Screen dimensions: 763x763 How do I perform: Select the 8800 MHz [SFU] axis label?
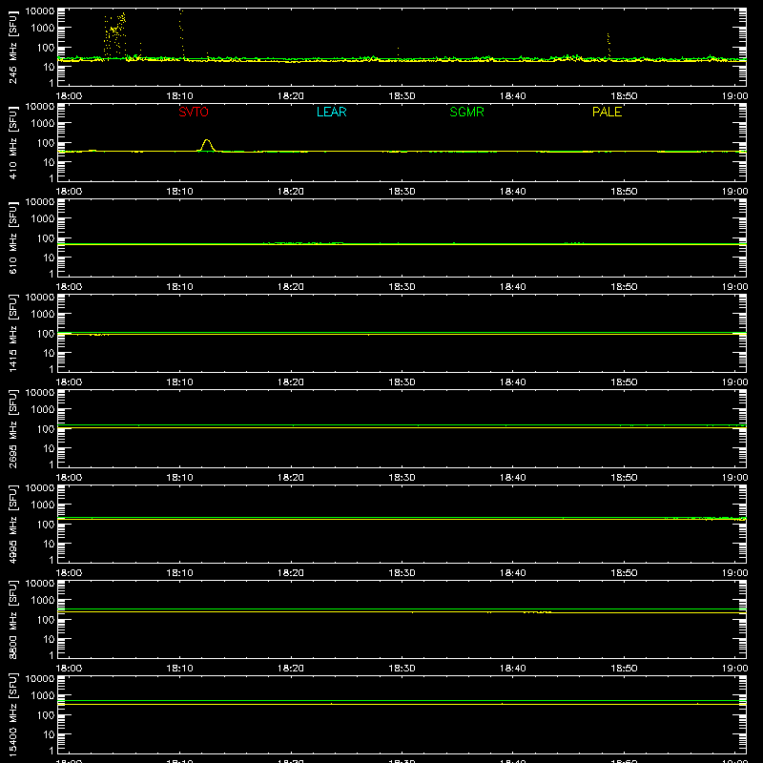(x=13, y=619)
